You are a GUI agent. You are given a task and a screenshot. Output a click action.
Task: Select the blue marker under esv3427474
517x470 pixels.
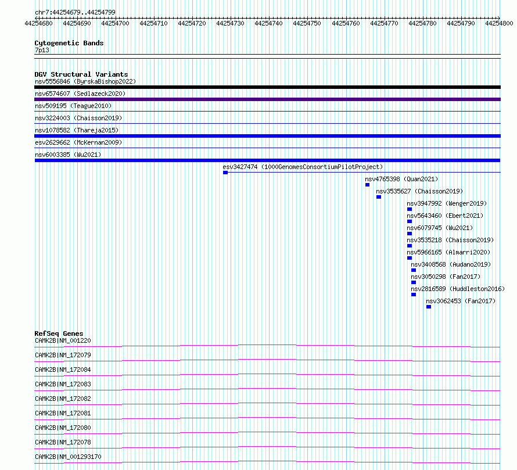pos(225,173)
